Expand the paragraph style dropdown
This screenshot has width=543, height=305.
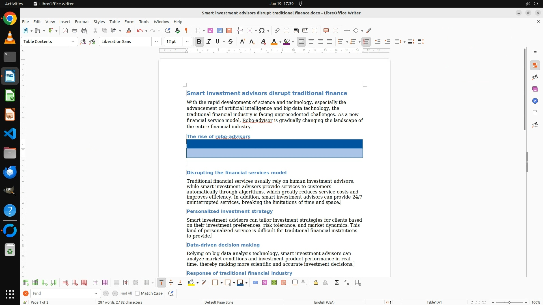(73, 42)
